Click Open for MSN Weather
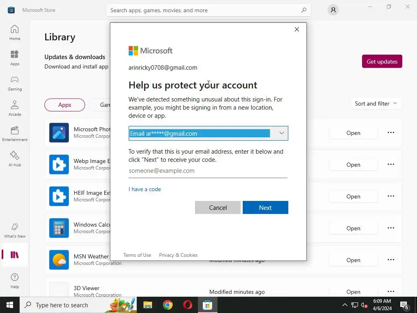The width and height of the screenshot is (417, 313). point(353,260)
